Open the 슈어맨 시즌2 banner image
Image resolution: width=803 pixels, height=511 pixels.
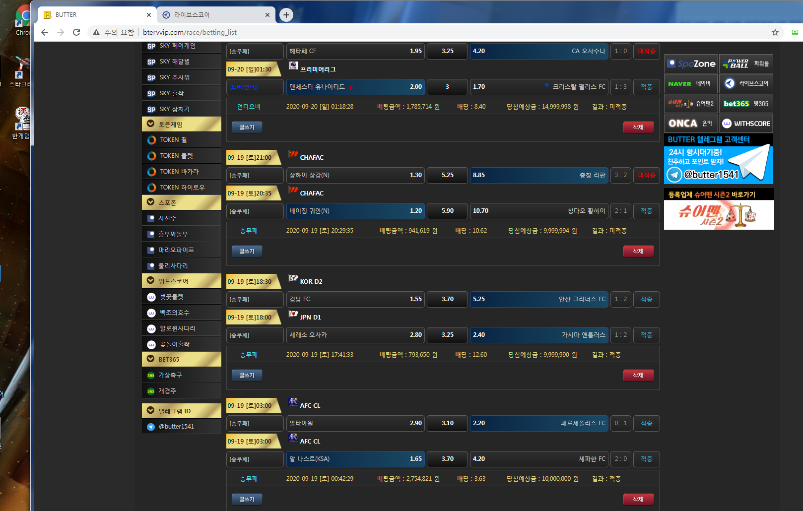point(719,215)
